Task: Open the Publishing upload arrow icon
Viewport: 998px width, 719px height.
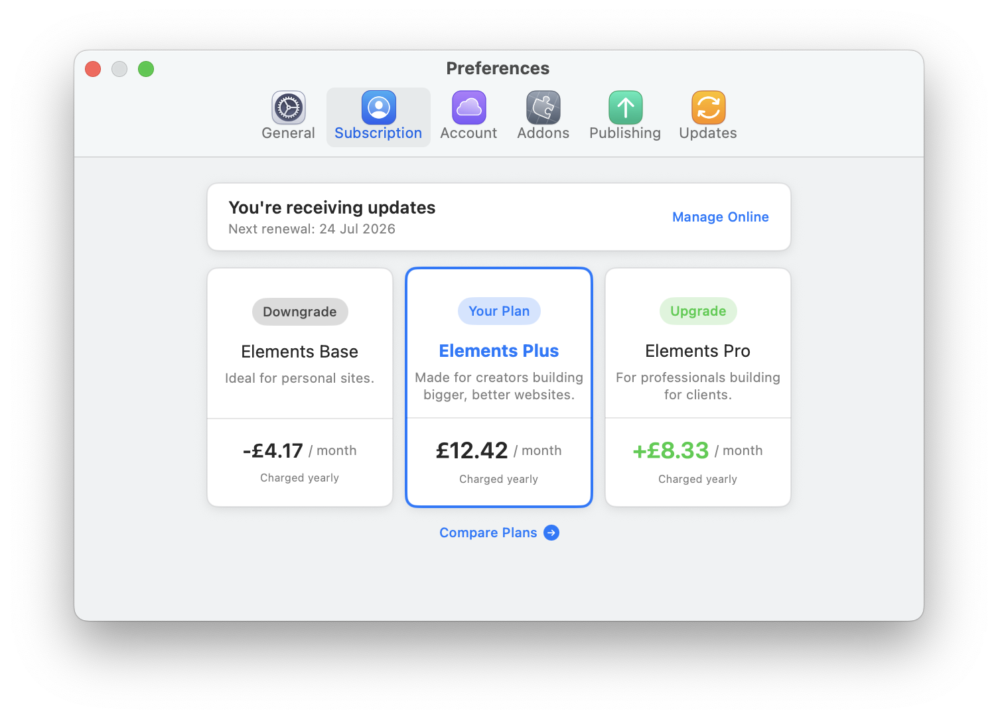Action: [625, 108]
